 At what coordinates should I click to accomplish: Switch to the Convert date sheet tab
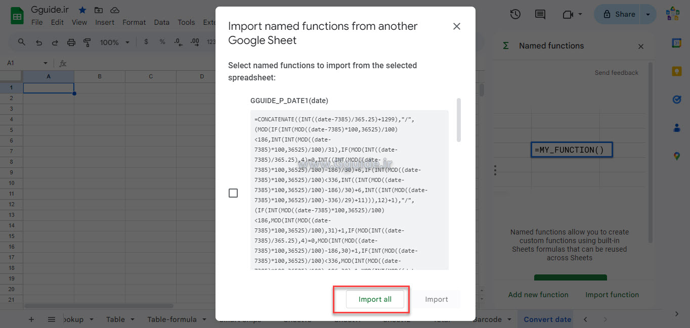pyautogui.click(x=546, y=319)
